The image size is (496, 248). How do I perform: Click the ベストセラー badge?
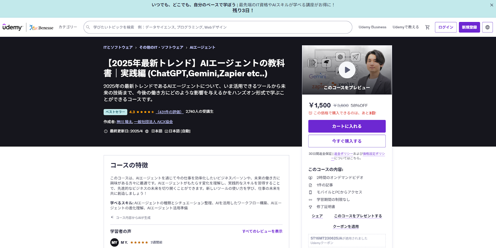tap(115, 112)
